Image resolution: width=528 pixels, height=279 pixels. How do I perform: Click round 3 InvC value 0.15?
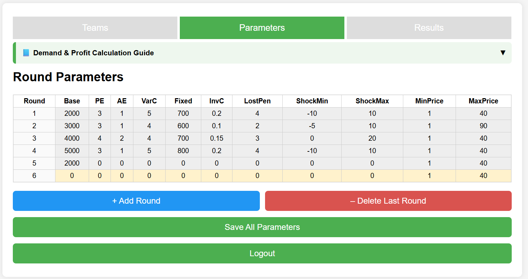point(217,138)
